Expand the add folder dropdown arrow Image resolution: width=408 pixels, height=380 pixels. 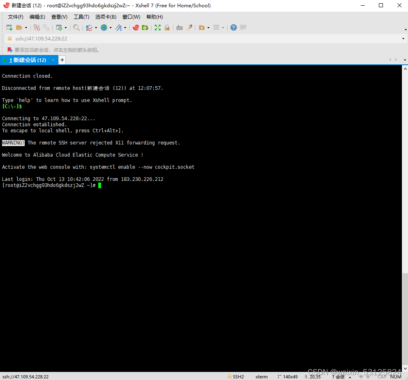(208, 28)
